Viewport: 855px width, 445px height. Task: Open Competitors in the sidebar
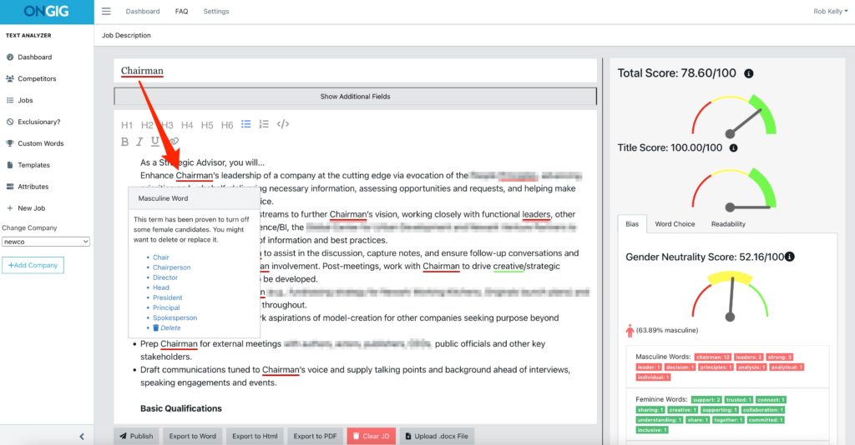pyautogui.click(x=31, y=79)
